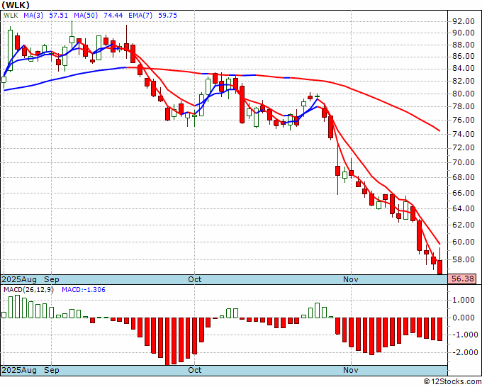Click the MACD:-1.306 value readout

tap(84, 290)
